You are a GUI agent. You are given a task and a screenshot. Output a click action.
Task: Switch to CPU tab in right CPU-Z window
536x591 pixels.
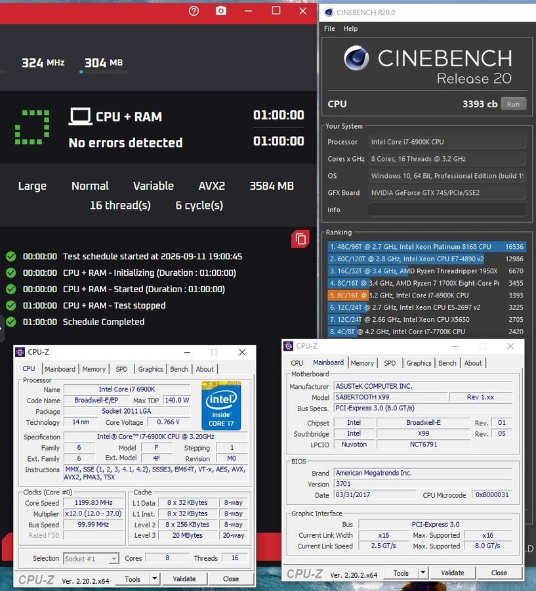tap(297, 363)
